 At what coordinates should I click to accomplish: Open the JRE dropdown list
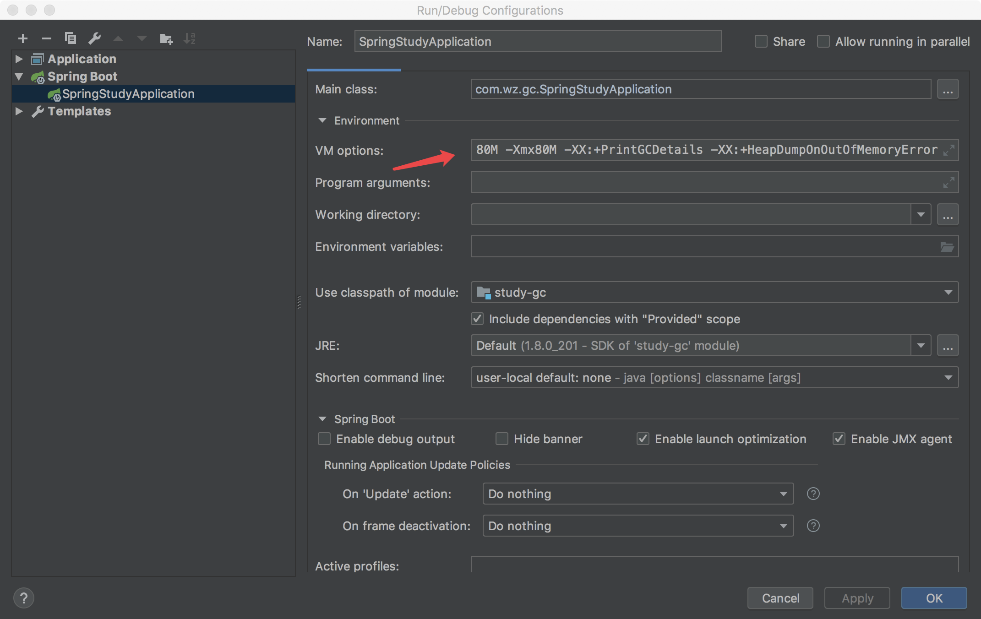[921, 346]
